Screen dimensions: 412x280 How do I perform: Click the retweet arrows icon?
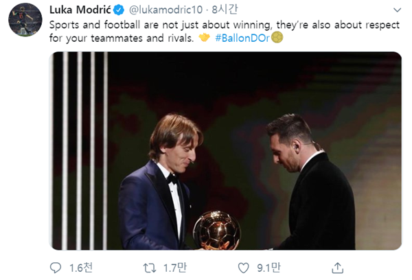(150, 268)
